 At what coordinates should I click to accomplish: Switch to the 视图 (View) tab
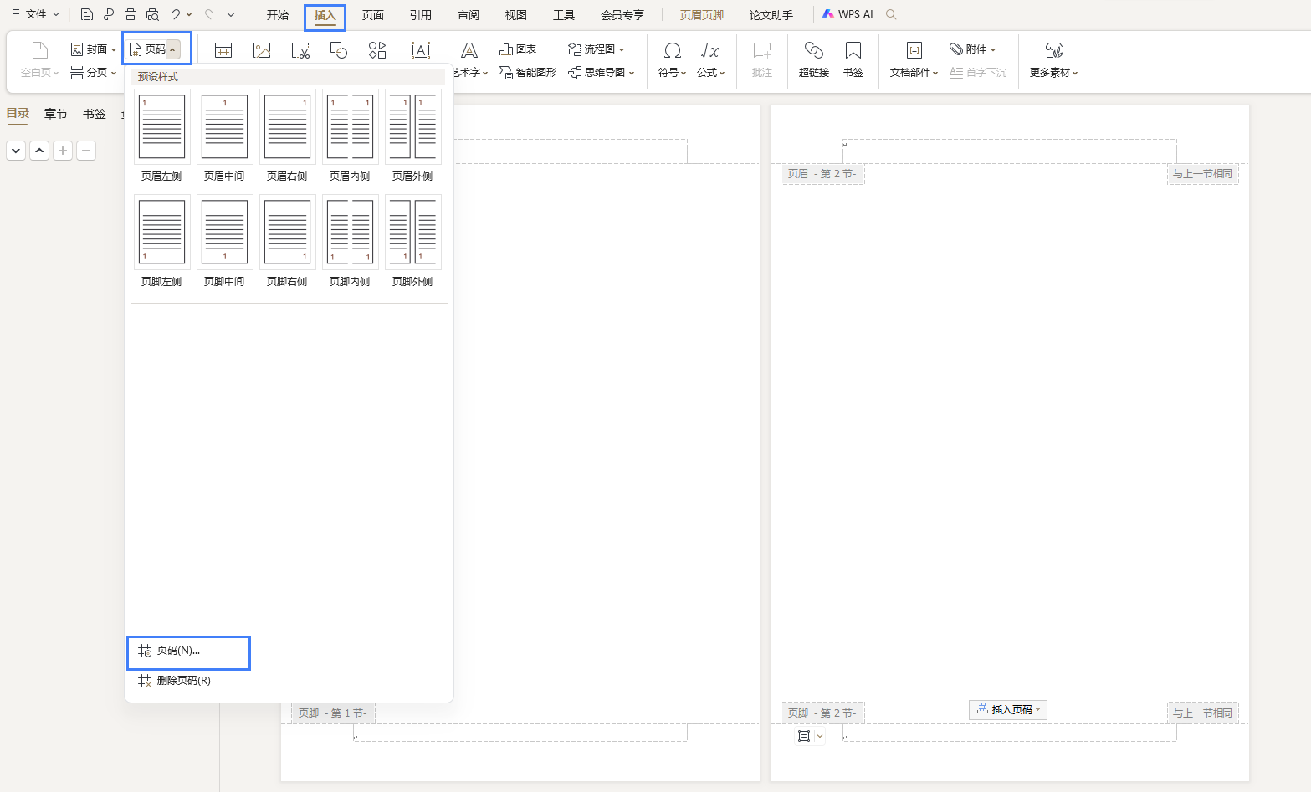[x=516, y=15]
